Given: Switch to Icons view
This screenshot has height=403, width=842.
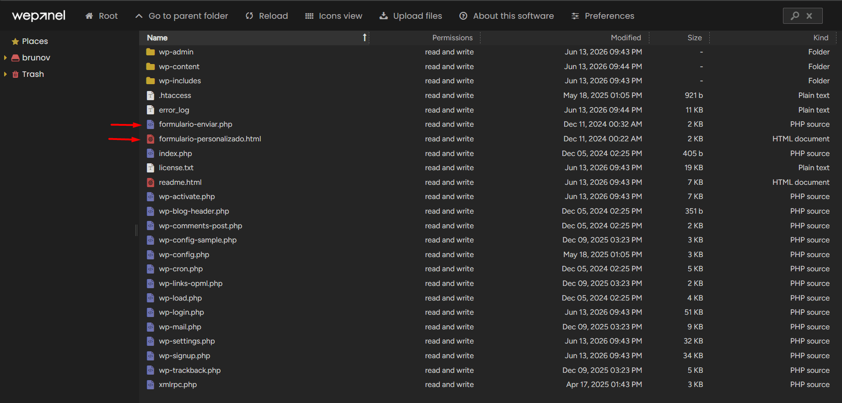Looking at the screenshot, I should tap(334, 16).
